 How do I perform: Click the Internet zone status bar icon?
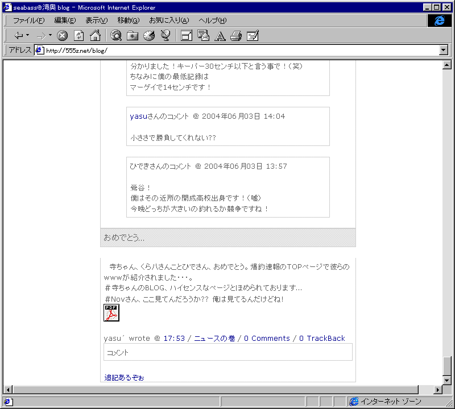click(x=354, y=402)
